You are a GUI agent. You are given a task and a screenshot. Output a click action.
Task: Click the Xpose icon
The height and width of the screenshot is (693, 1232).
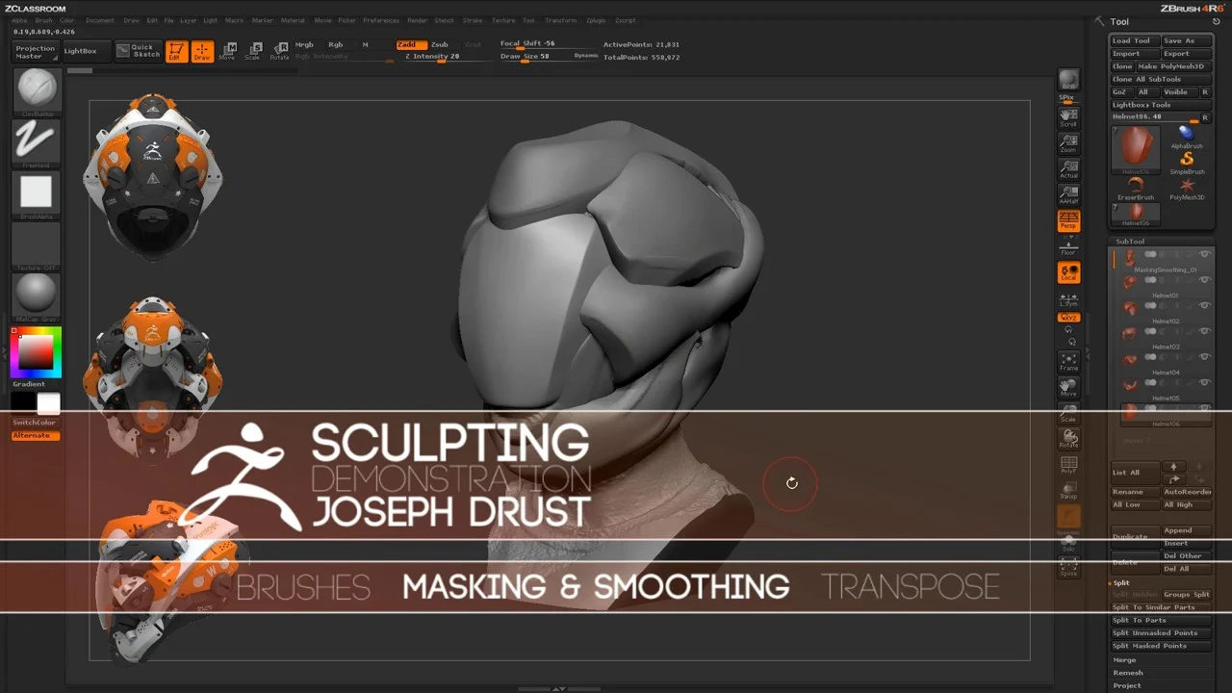(x=1068, y=567)
